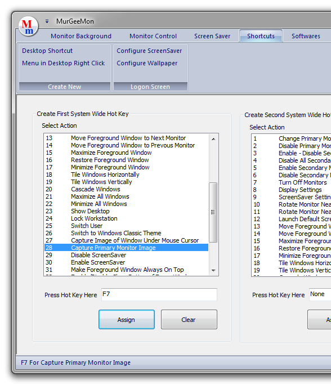Select row 16 Restore Foreground in second list
The height and width of the screenshot is (385, 331).
[x=292, y=248]
